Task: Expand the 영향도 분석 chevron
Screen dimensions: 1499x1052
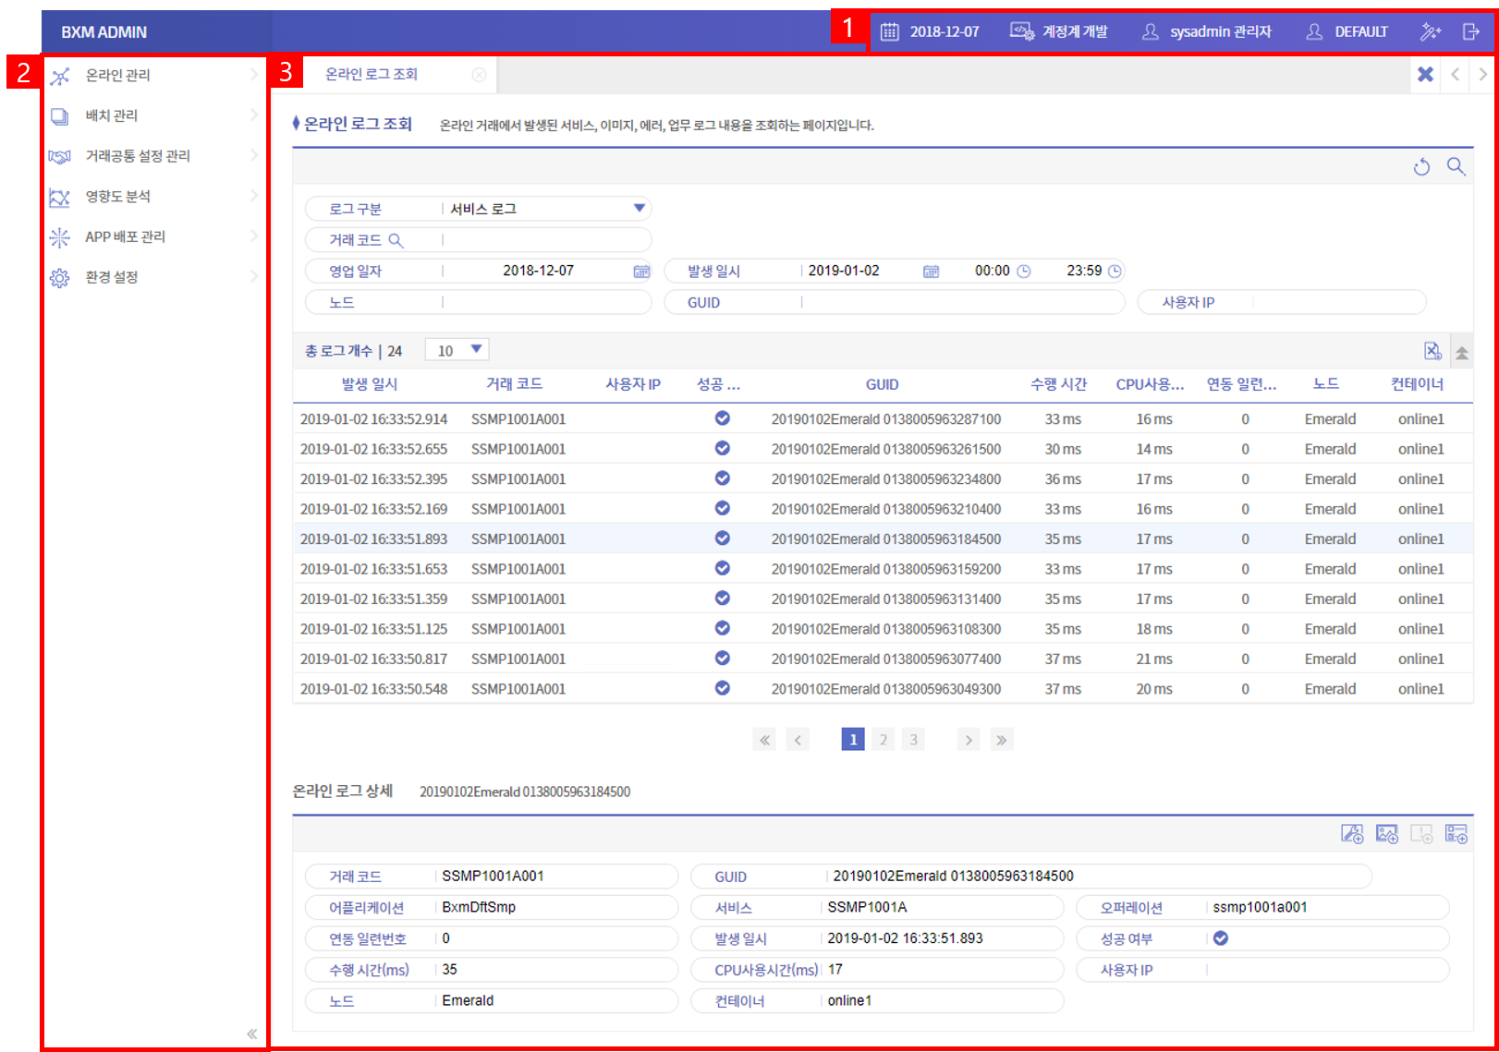Action: 253,196
